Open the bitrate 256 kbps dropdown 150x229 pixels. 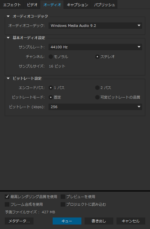coord(95,107)
